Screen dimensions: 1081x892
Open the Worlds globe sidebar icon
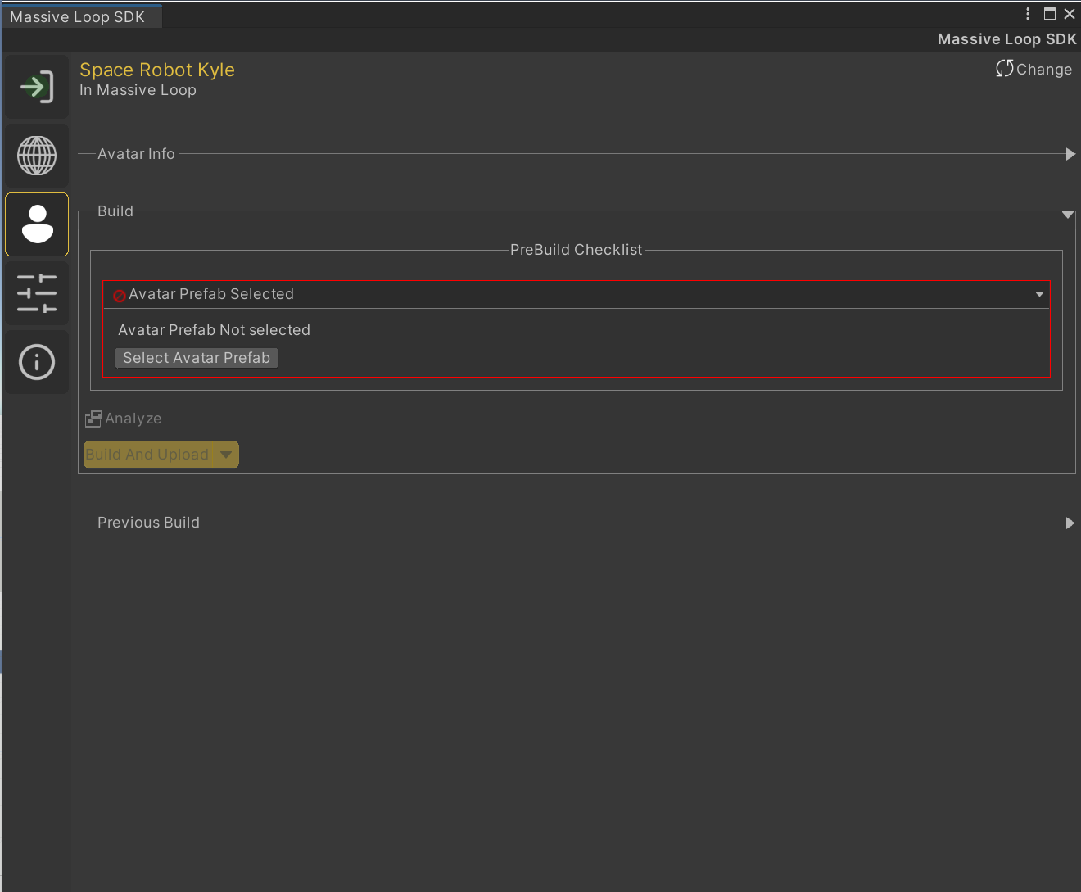(37, 156)
